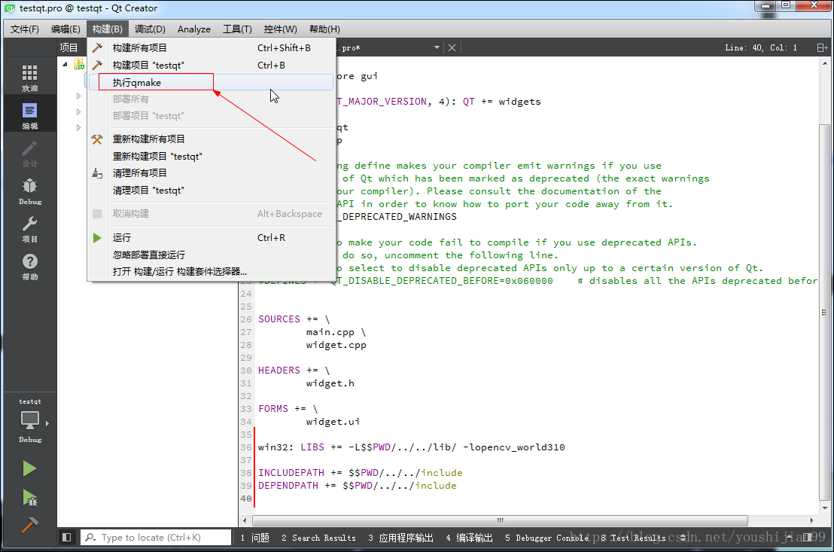Open Projects mode (项目) wrench icon
The height and width of the screenshot is (552, 834).
pyautogui.click(x=30, y=229)
